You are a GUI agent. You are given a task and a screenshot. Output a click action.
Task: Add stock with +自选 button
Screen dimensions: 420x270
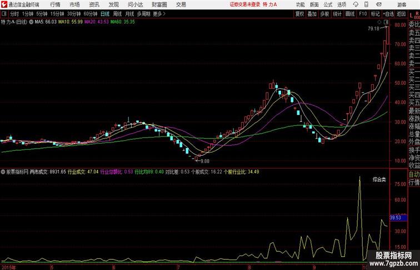coord(388,14)
